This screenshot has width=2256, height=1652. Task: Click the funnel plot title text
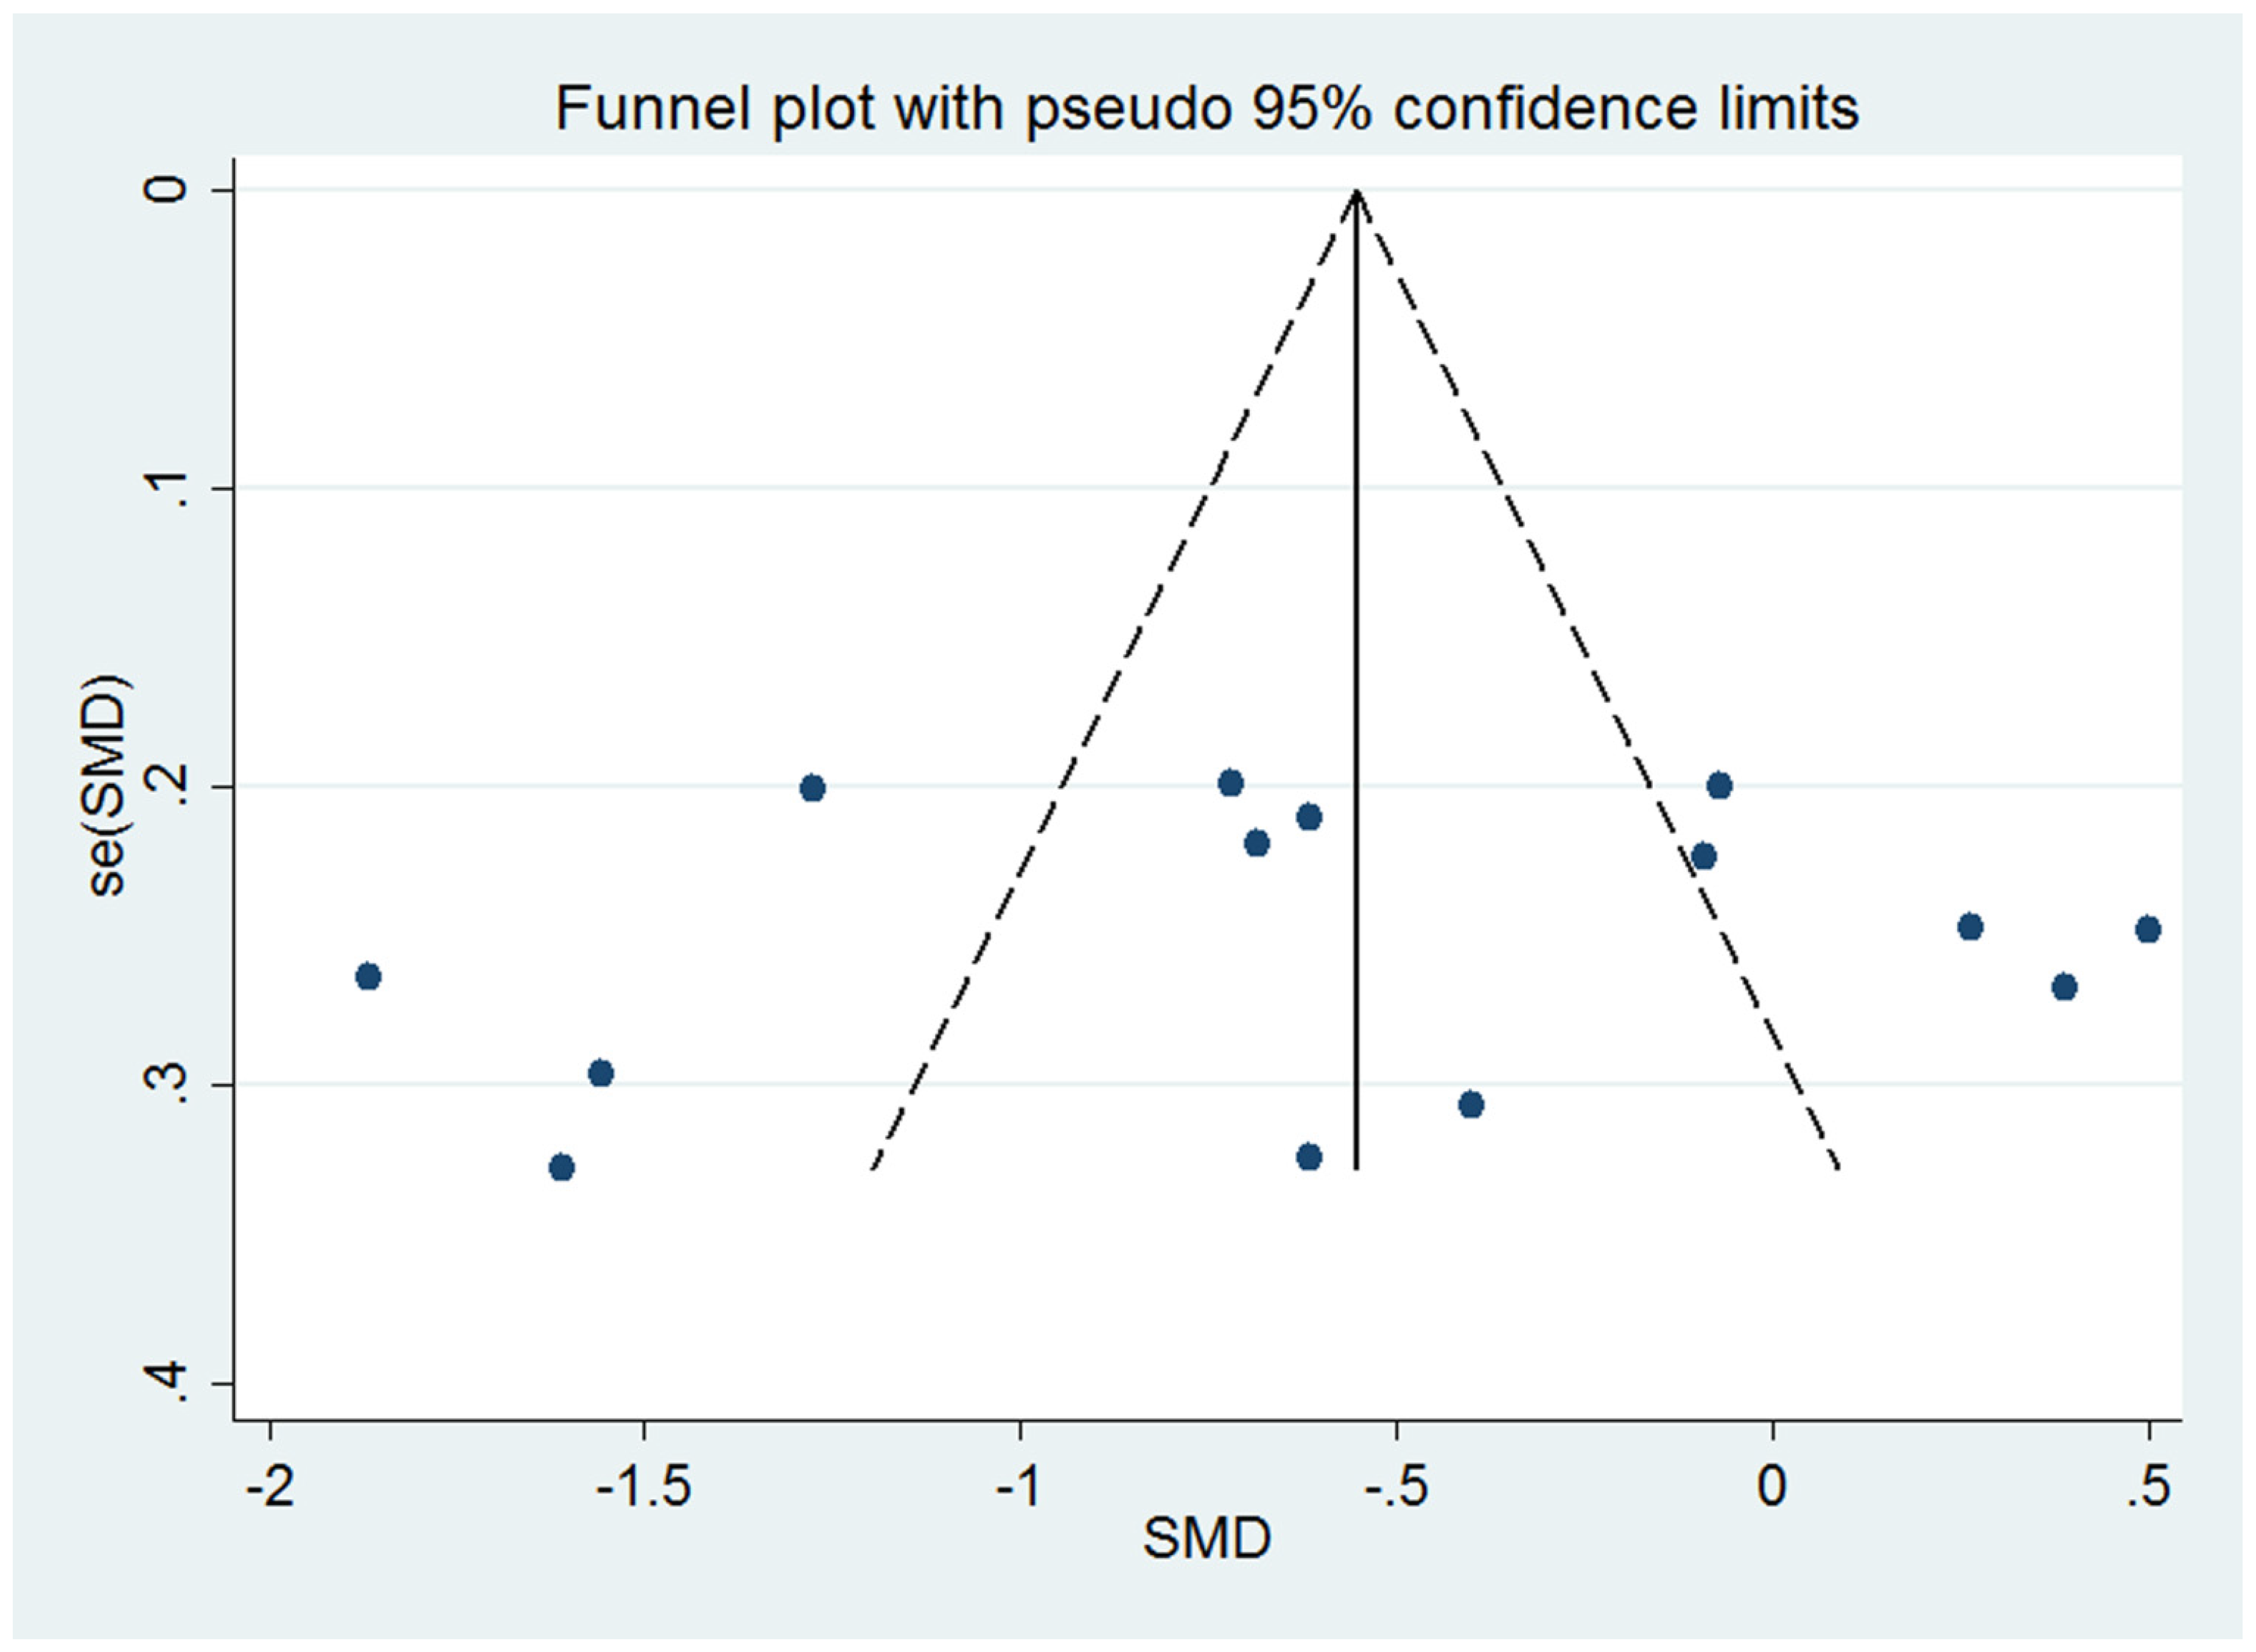click(x=1207, y=108)
